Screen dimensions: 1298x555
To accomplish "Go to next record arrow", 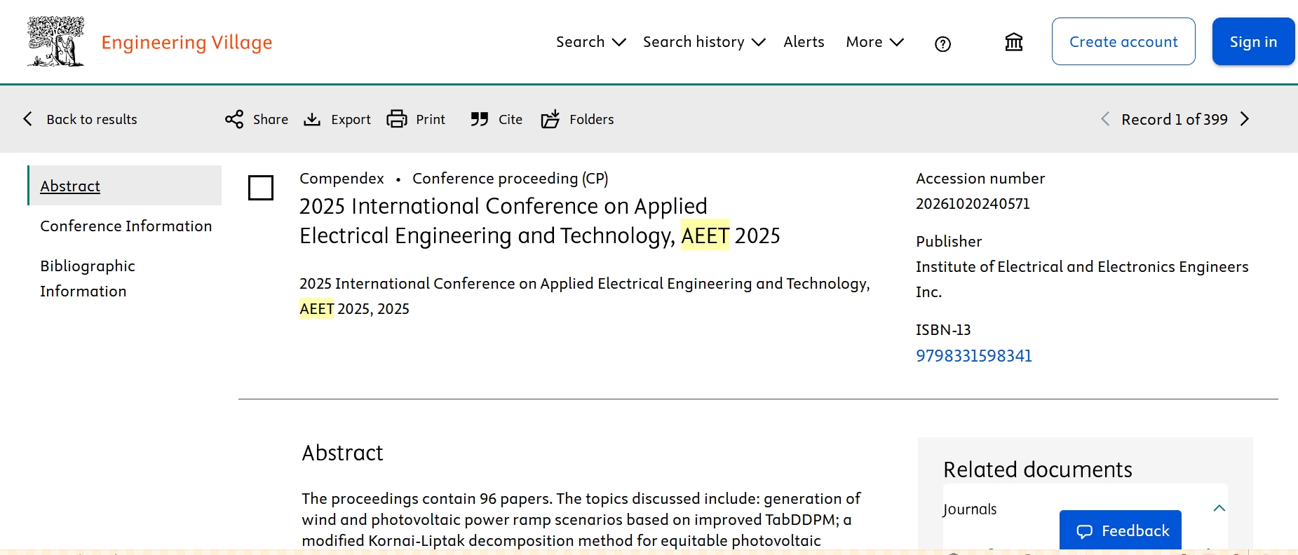I will (x=1245, y=119).
